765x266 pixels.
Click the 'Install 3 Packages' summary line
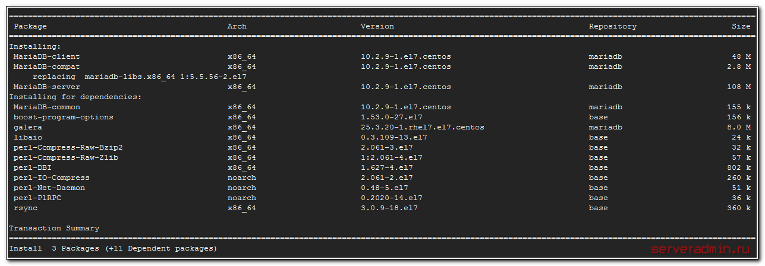(113, 248)
